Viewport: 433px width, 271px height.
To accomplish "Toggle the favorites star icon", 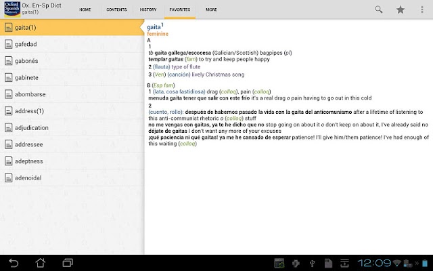I will pos(401,9).
